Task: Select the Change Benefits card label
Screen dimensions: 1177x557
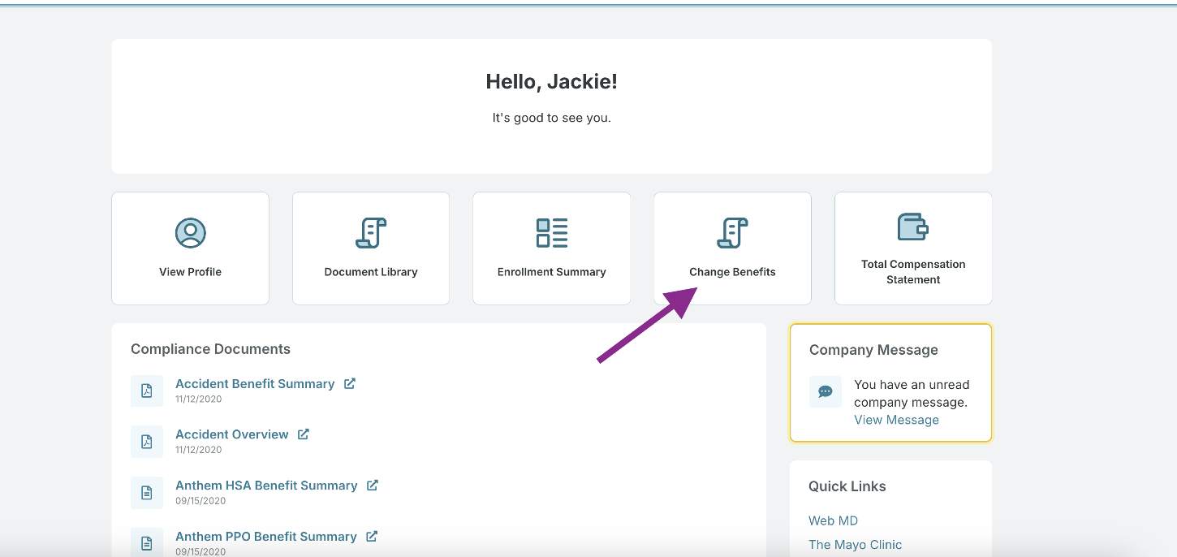Action: pyautogui.click(x=732, y=272)
